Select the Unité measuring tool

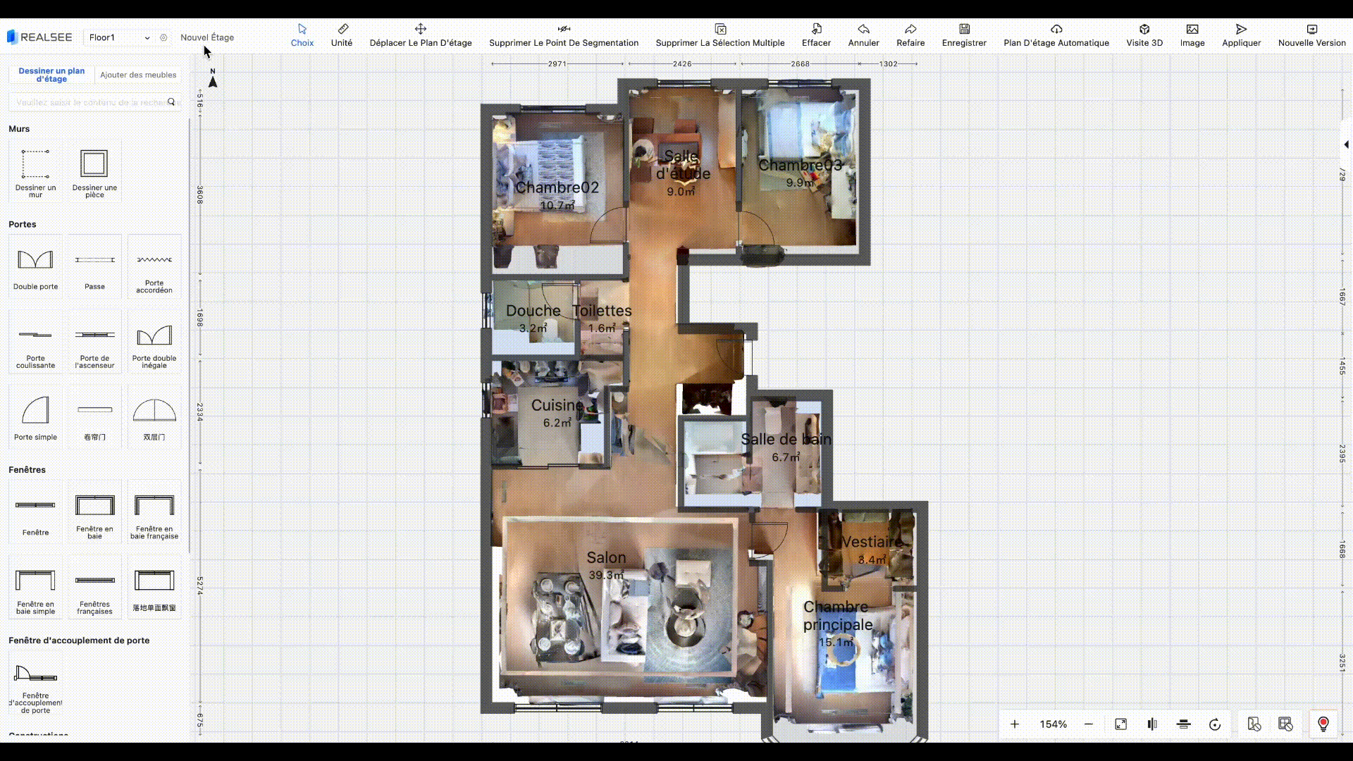click(342, 35)
